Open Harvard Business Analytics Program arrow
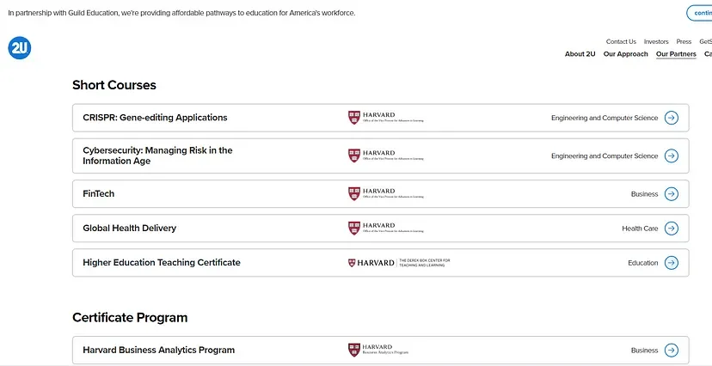This screenshot has height=366, width=712. click(672, 351)
